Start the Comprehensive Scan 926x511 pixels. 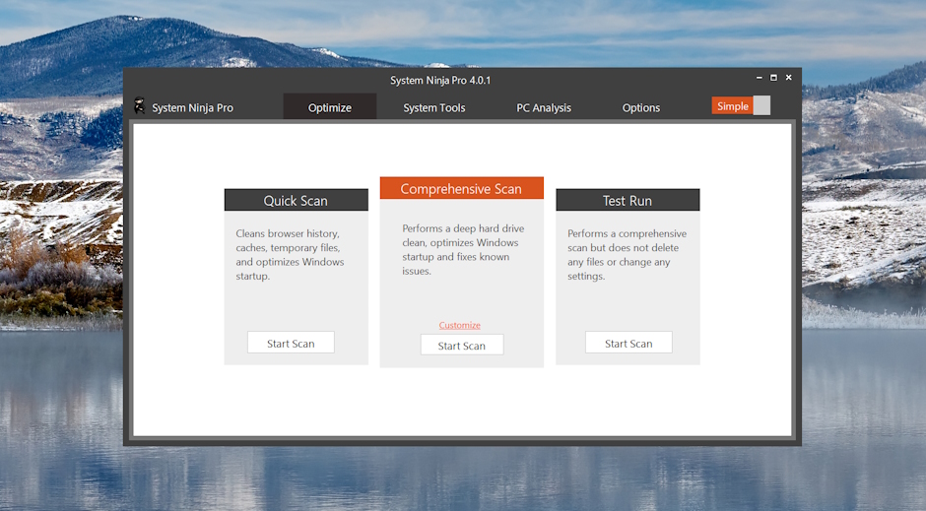tap(462, 346)
